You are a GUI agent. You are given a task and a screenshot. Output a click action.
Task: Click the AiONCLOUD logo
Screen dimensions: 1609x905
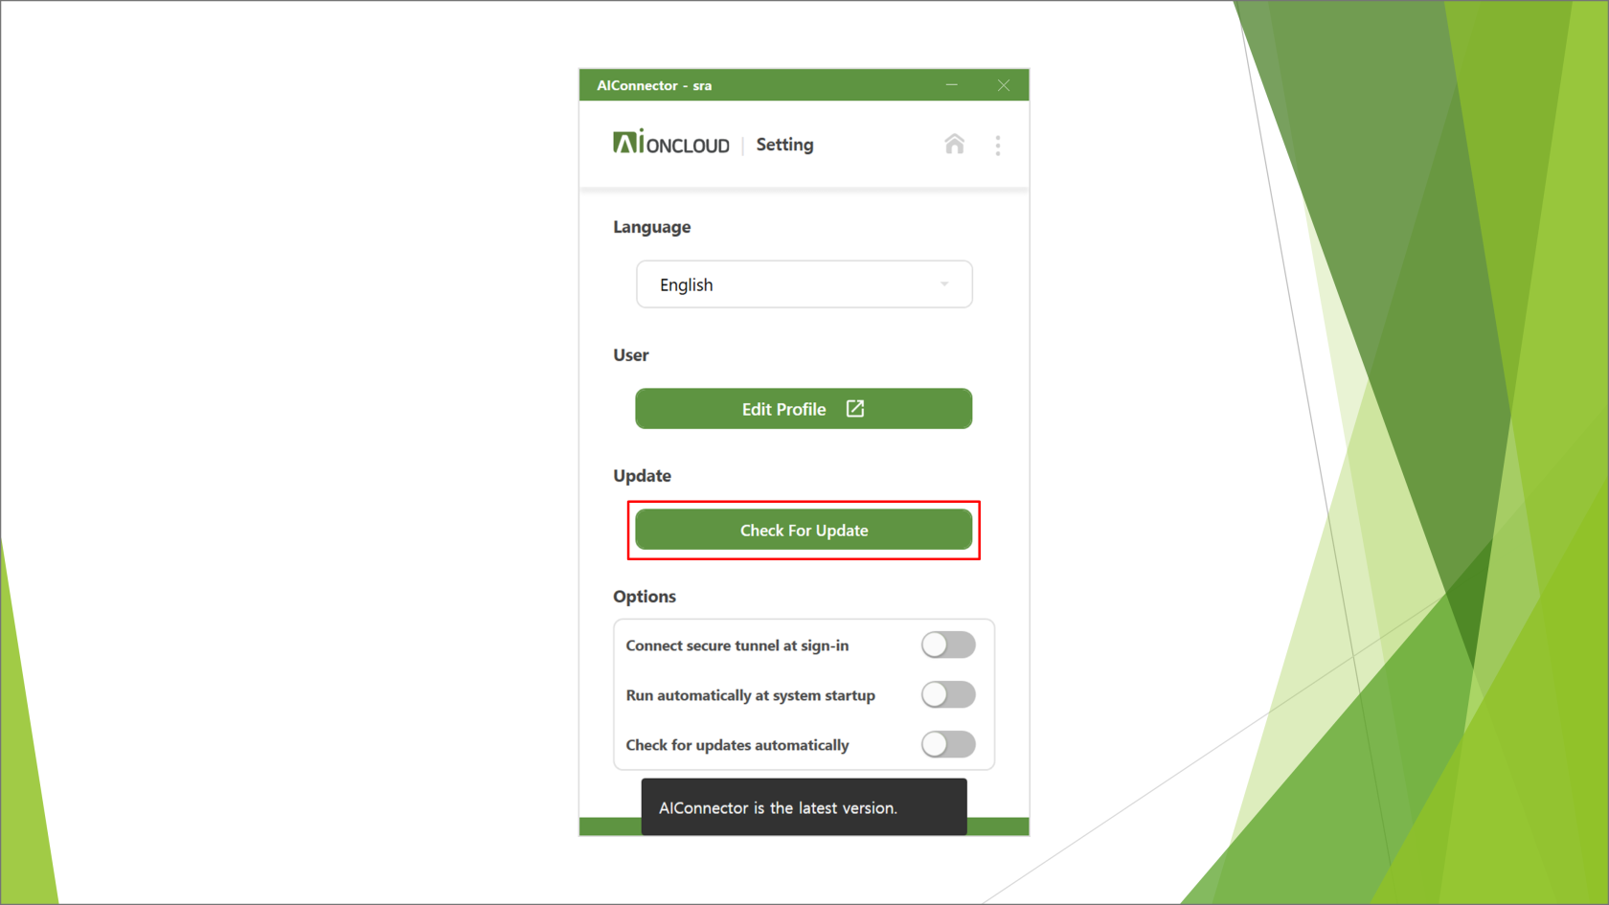point(671,144)
